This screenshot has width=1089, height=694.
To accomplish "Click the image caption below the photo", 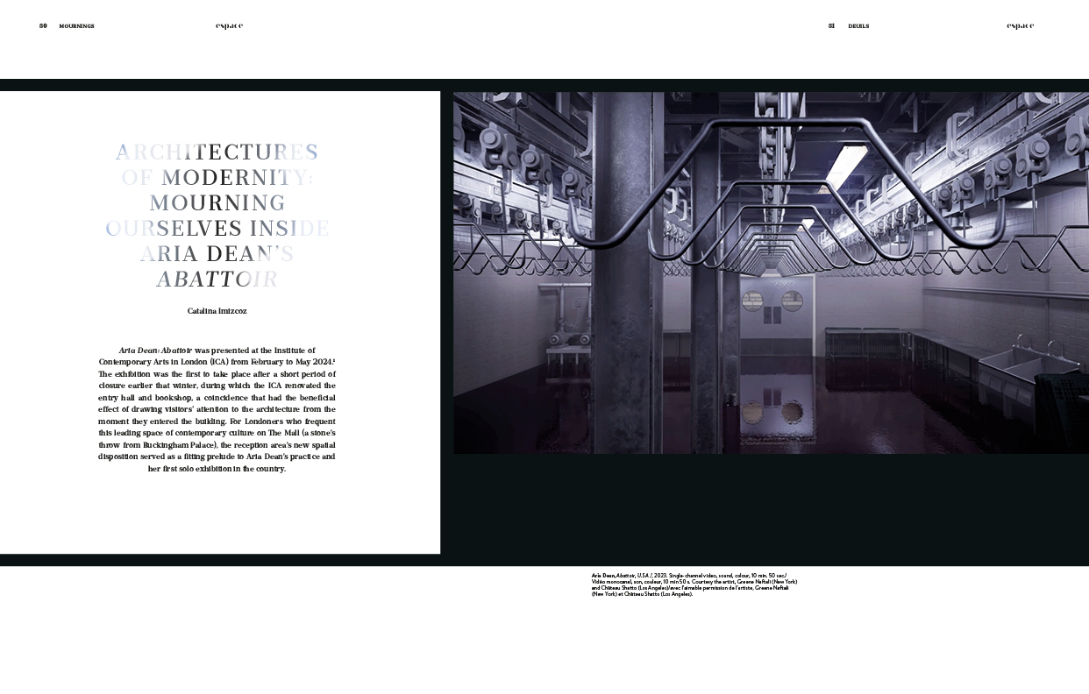I will pyautogui.click(x=694, y=584).
